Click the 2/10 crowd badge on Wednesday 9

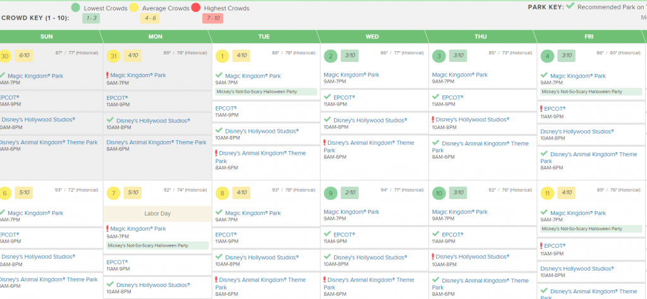pyautogui.click(x=349, y=192)
